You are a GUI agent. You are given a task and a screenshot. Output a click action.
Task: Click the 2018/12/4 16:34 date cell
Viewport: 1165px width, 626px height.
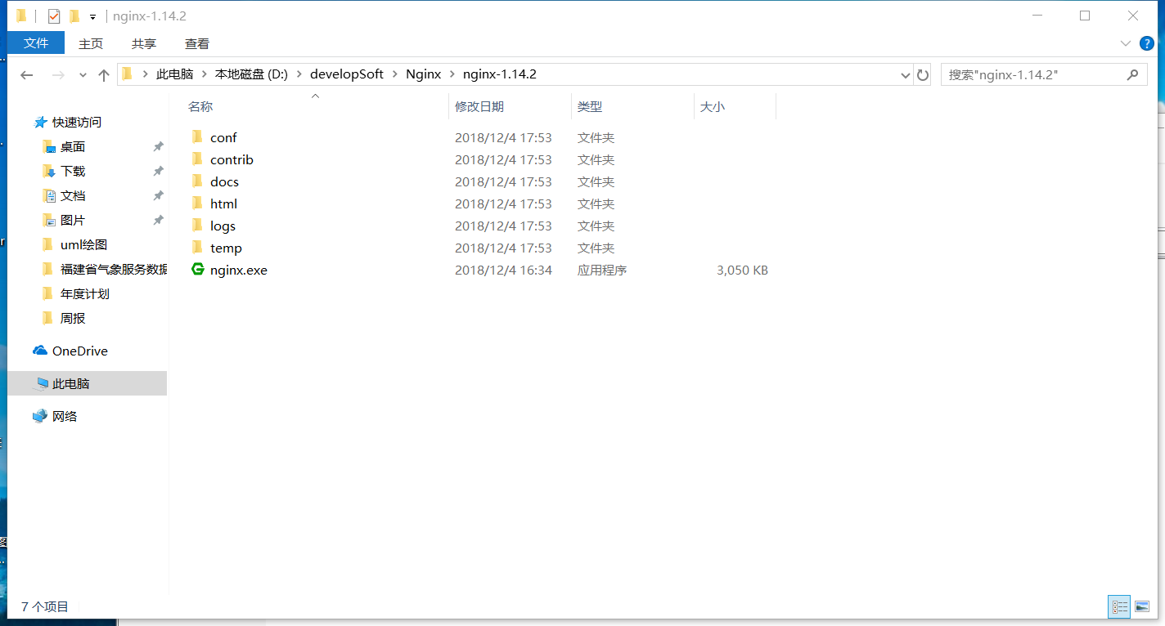tap(503, 270)
